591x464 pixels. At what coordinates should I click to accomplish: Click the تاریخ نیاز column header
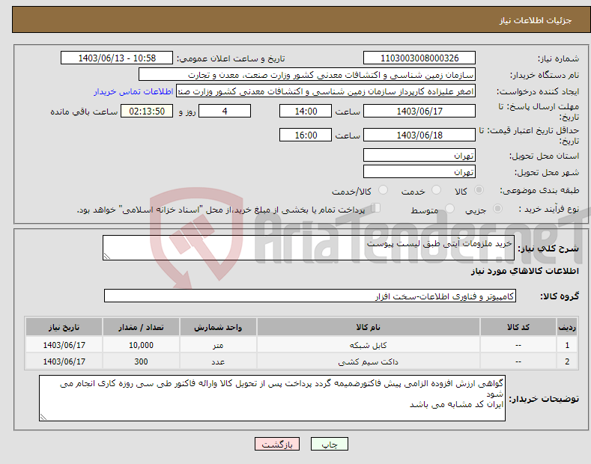pyautogui.click(x=64, y=327)
